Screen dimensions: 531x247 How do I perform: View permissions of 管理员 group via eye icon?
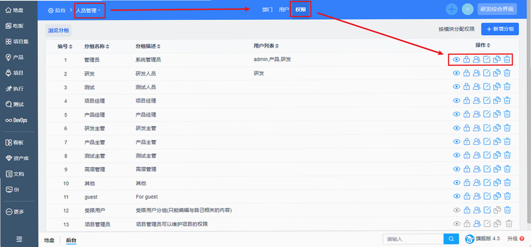(x=457, y=60)
